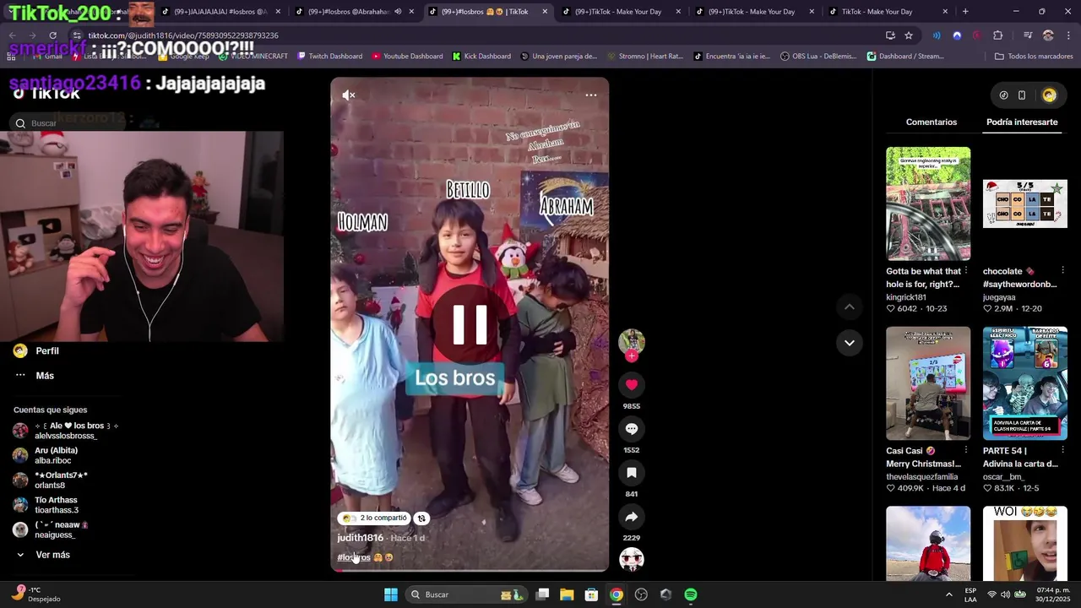Go to the next video with down arrow
The height and width of the screenshot is (608, 1081).
pos(850,343)
